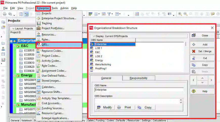Screen dimensions: 220x122
Task: Open the Layout: Projects options dropdown
Action: pos(13,28)
